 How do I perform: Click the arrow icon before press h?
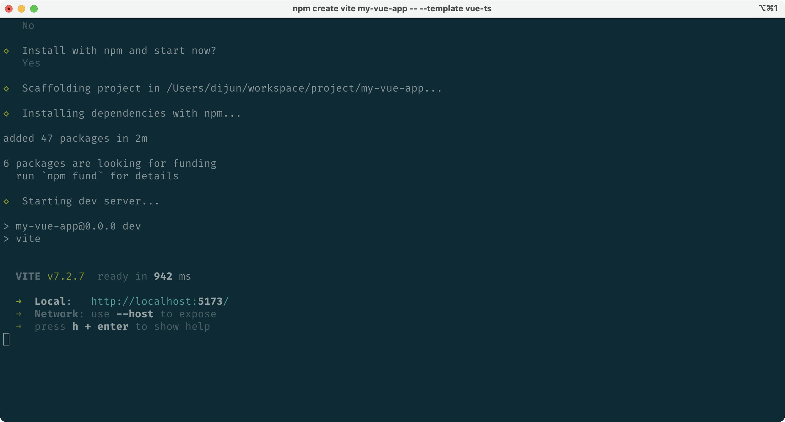point(19,327)
